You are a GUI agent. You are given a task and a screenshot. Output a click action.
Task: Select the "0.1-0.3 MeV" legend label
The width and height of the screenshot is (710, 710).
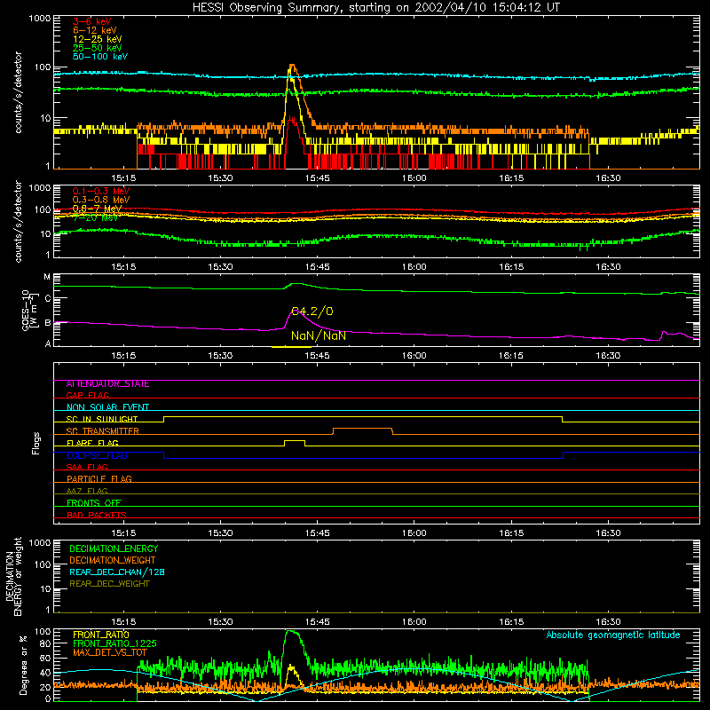tap(101, 191)
